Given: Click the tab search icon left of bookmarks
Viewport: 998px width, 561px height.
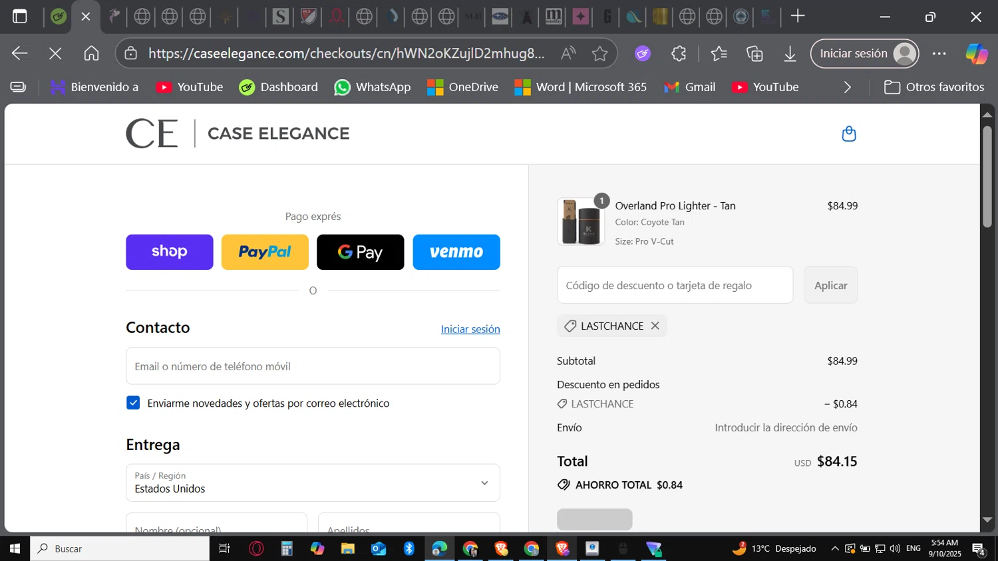Looking at the screenshot, I should (x=19, y=87).
